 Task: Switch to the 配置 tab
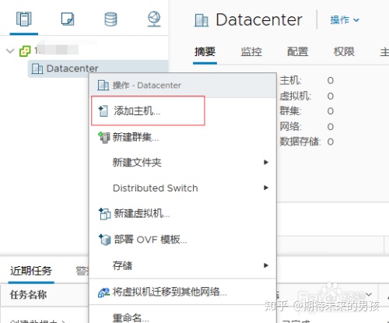297,51
